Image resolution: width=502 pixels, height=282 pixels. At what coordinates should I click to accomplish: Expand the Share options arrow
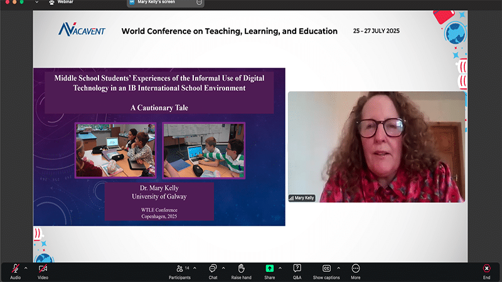coord(280,268)
